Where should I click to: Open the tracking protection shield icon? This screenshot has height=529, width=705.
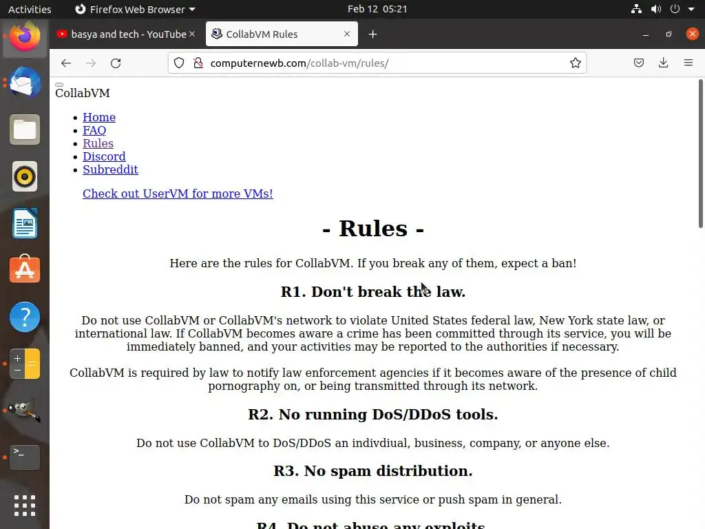(x=179, y=63)
